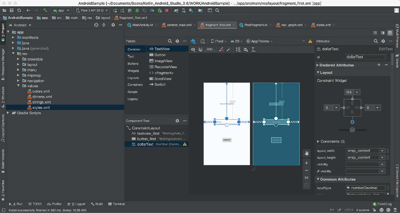This screenshot has width=400, height=213.
Task: Click the Build hammer icon in main toolbar
Action: click(45, 10)
